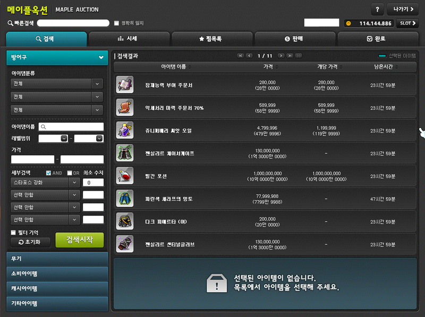
Task: Click the 잠재능력 부여 주문서 item icon
Action: coord(125,85)
